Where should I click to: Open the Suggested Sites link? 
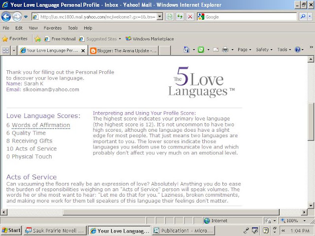[x=100, y=39]
